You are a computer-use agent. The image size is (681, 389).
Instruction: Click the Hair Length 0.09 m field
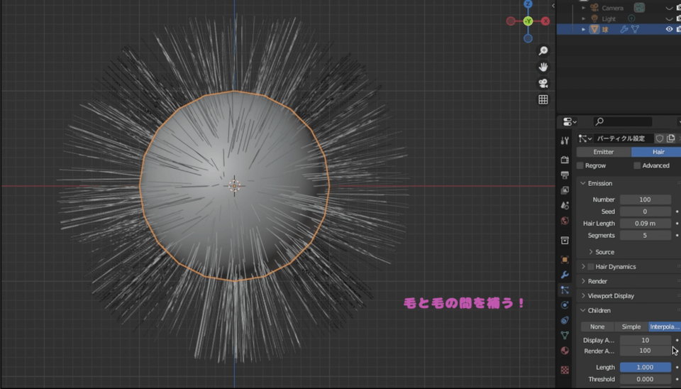pos(645,224)
